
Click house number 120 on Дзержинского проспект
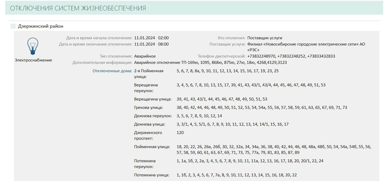coord(180,133)
